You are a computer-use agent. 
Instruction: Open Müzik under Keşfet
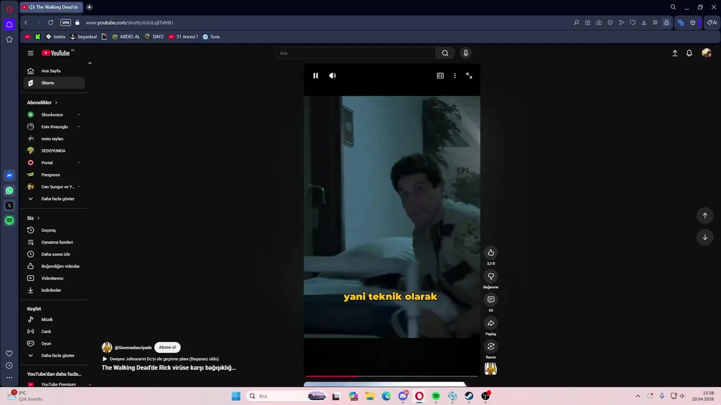coord(54,319)
